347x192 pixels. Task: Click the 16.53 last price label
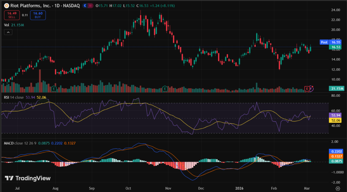pos(336,47)
